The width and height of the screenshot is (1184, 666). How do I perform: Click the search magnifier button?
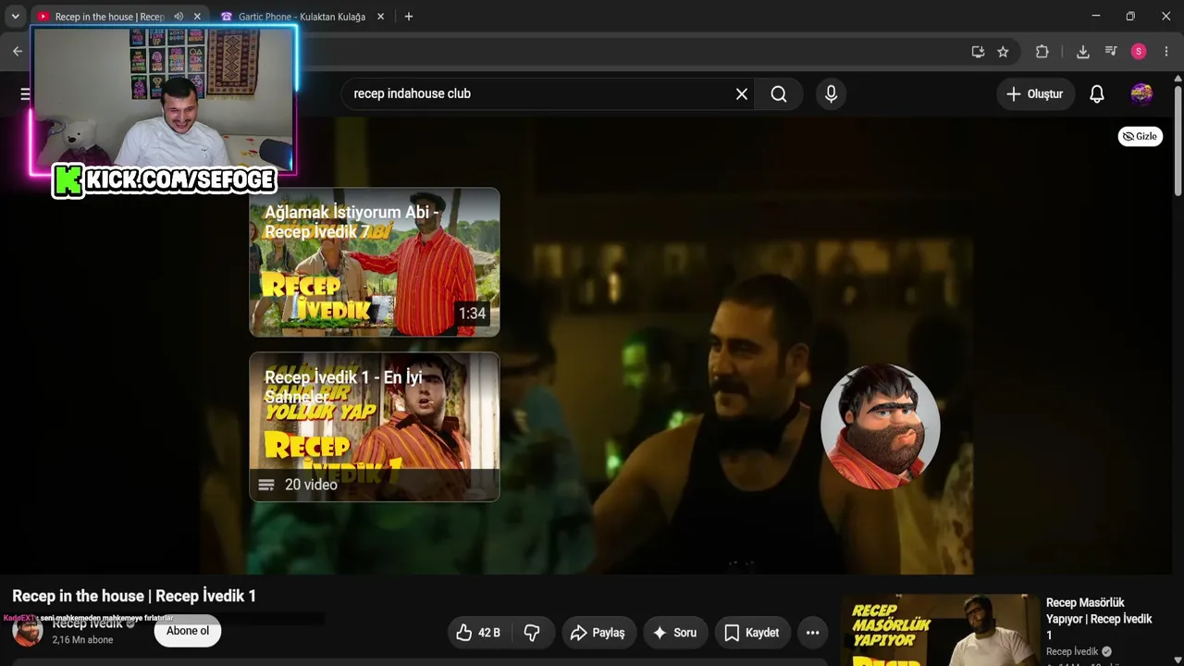point(779,93)
